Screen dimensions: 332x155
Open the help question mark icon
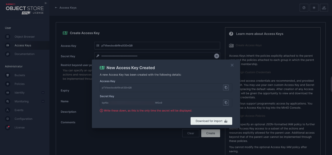click(x=304, y=8)
